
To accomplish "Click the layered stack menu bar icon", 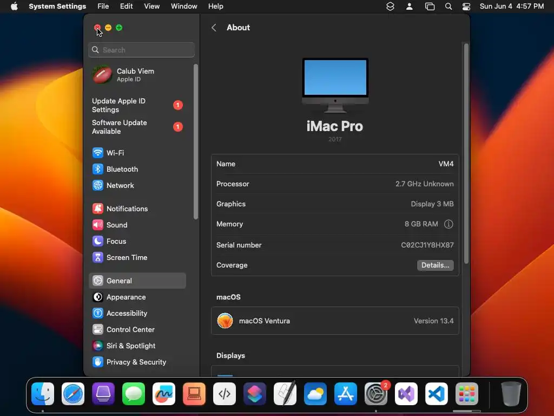I will [x=390, y=6].
